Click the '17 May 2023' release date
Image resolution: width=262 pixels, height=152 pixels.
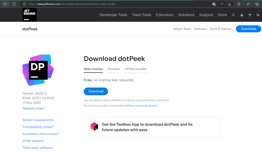31,103
